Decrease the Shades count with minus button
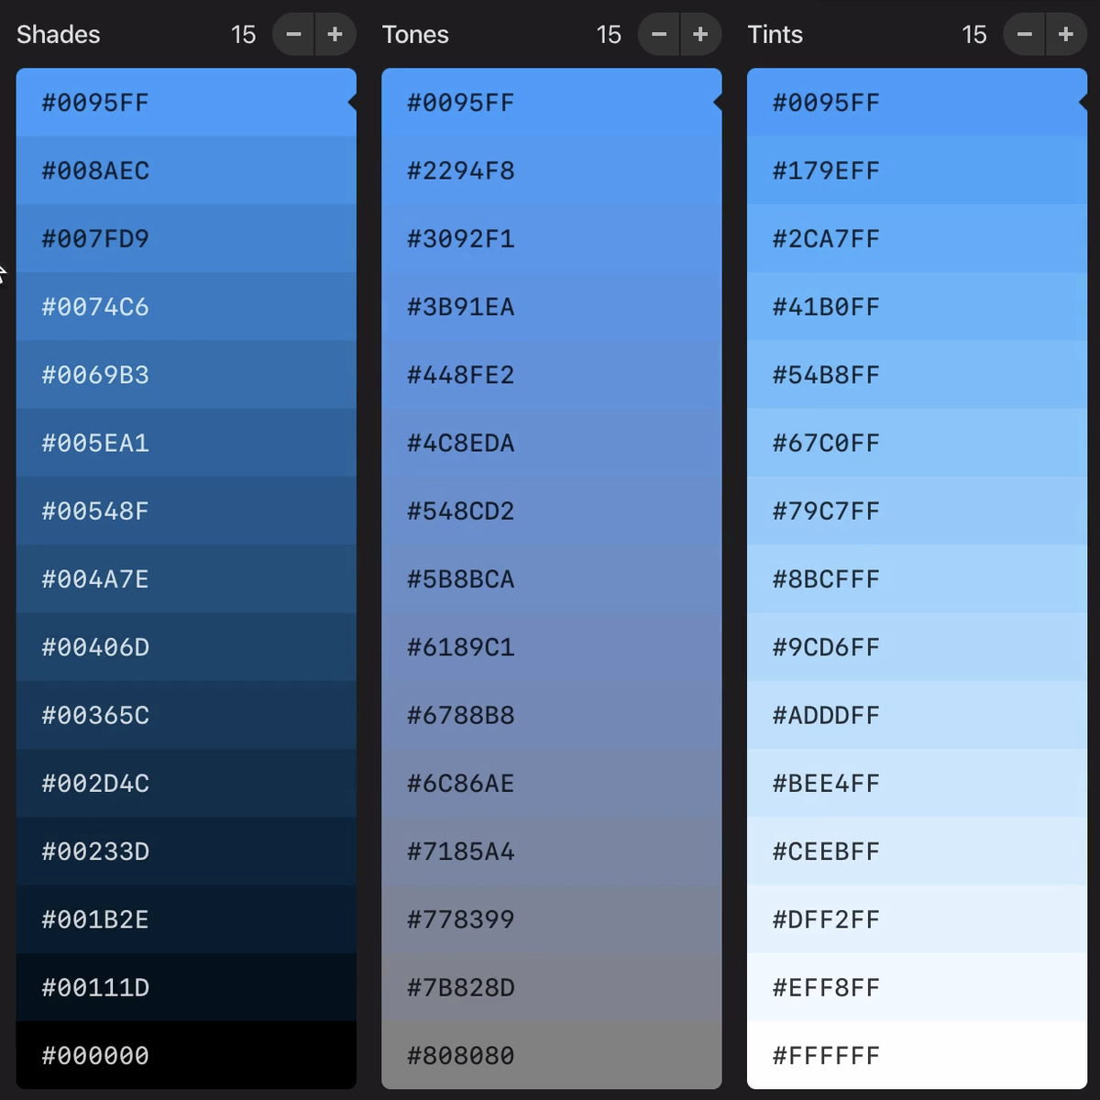Viewport: 1100px width, 1100px height. [293, 35]
